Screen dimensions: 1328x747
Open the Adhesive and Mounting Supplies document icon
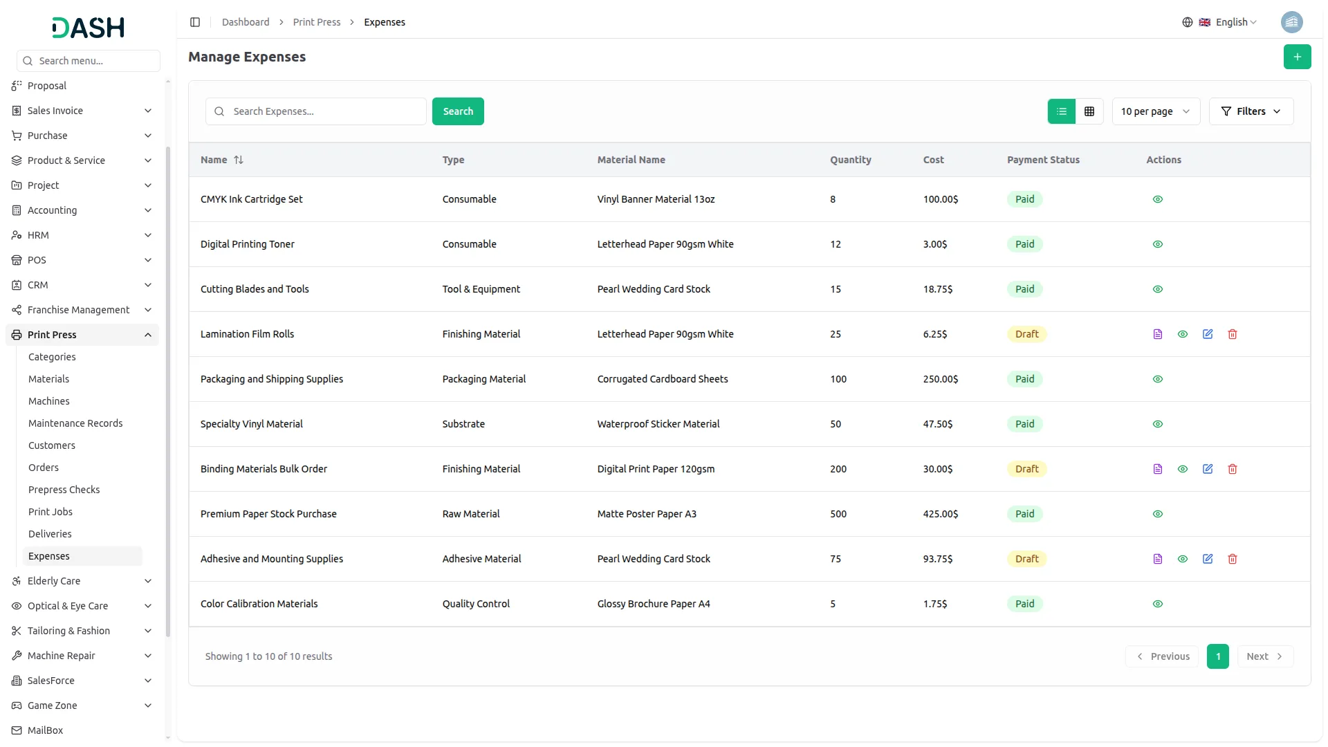[1157, 559]
